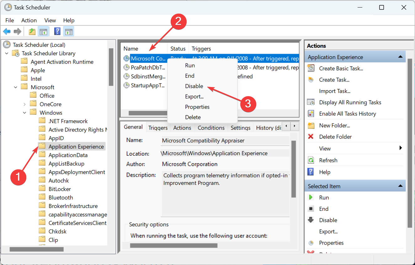
Task: Select the BitLocker folder
Action: tap(60, 189)
